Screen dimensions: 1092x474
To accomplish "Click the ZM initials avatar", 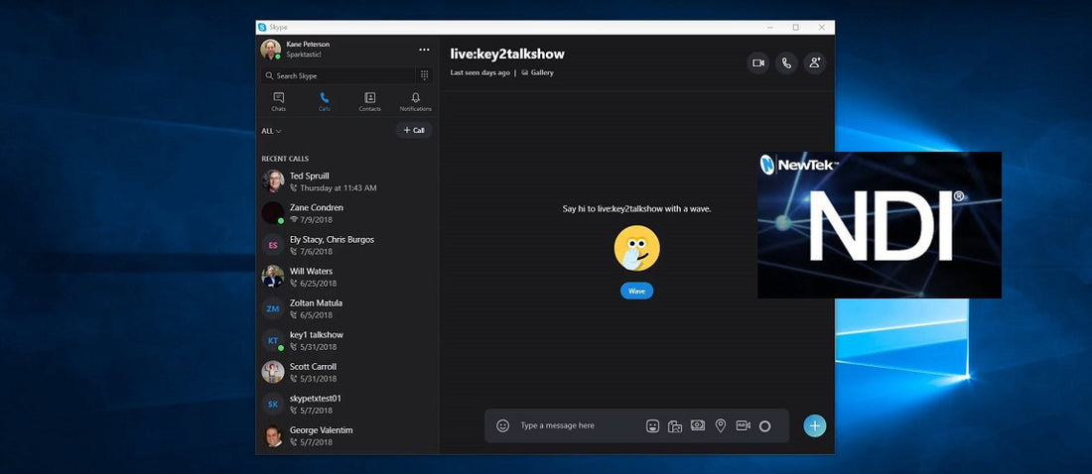I will pos(273,308).
